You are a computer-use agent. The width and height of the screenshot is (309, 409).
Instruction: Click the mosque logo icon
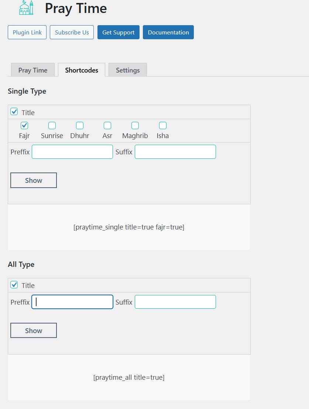tap(26, 8)
